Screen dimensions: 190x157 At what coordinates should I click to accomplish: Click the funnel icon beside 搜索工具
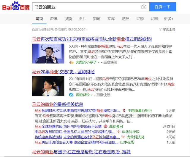[161, 30]
